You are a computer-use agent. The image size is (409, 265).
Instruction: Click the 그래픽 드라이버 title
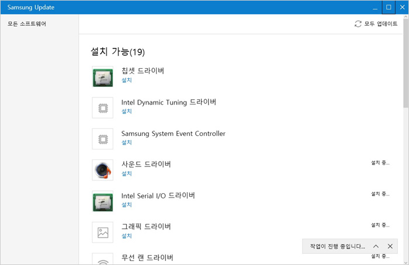pos(146,226)
